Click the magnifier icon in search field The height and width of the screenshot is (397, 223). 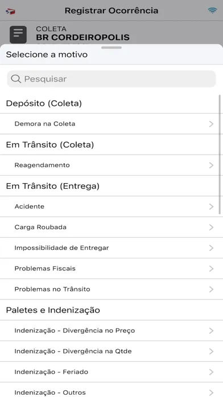tap(16, 79)
